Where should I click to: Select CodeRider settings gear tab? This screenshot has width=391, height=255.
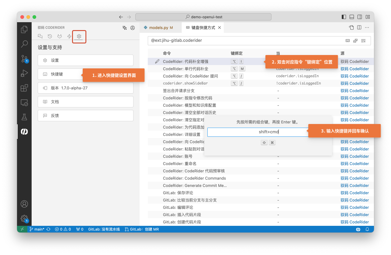[x=79, y=36]
